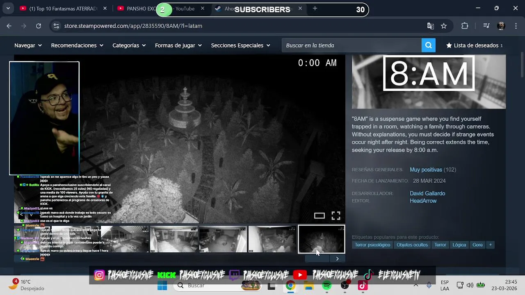Viewport: 525px width, 295px height.
Task: Select the sixth thumbnail with bright window
Action: [272, 239]
